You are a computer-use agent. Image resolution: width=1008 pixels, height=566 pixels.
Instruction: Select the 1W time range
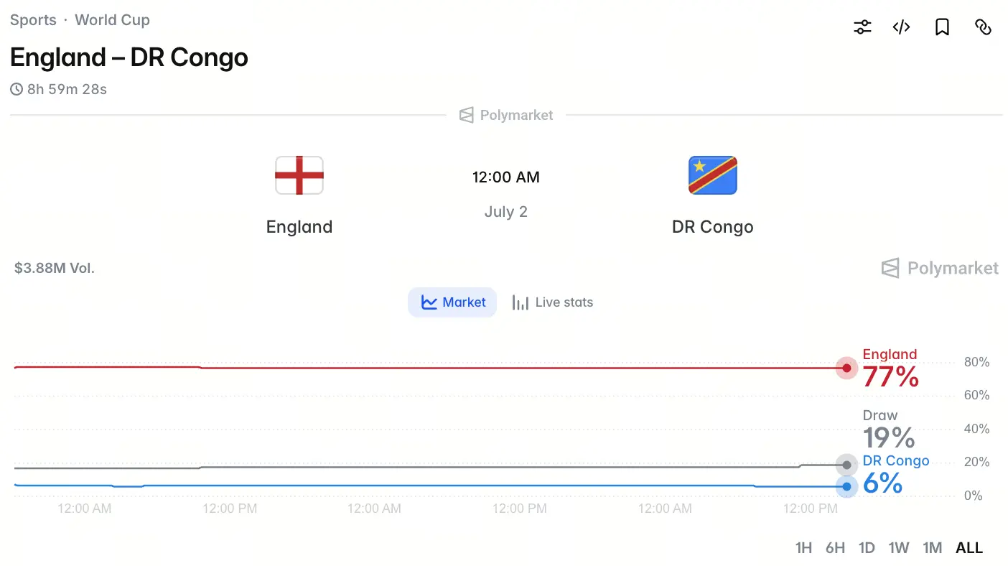[x=899, y=548]
